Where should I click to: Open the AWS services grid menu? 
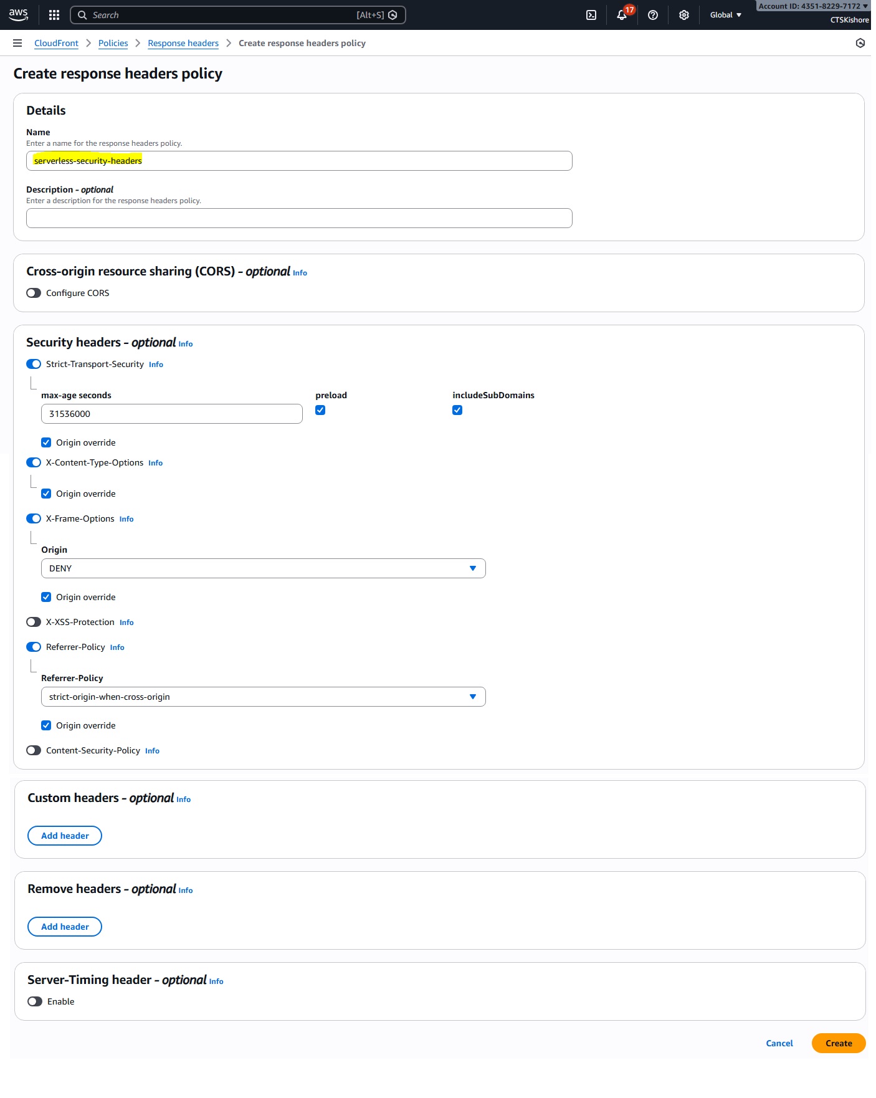pyautogui.click(x=54, y=15)
